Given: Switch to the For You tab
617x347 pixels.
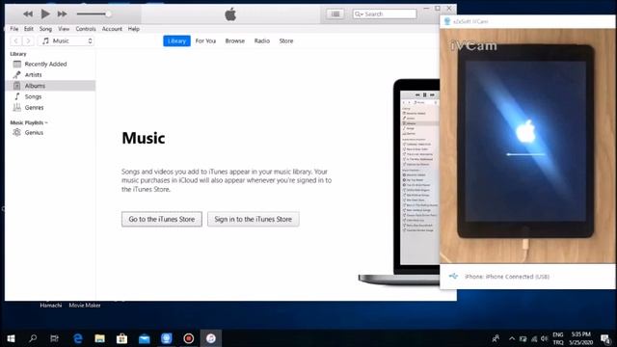Looking at the screenshot, I should tap(205, 40).
